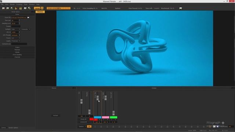Image resolution: width=235 pixels, height=132 pixels.
Task: Expand the Materials section
Action: point(17,50)
